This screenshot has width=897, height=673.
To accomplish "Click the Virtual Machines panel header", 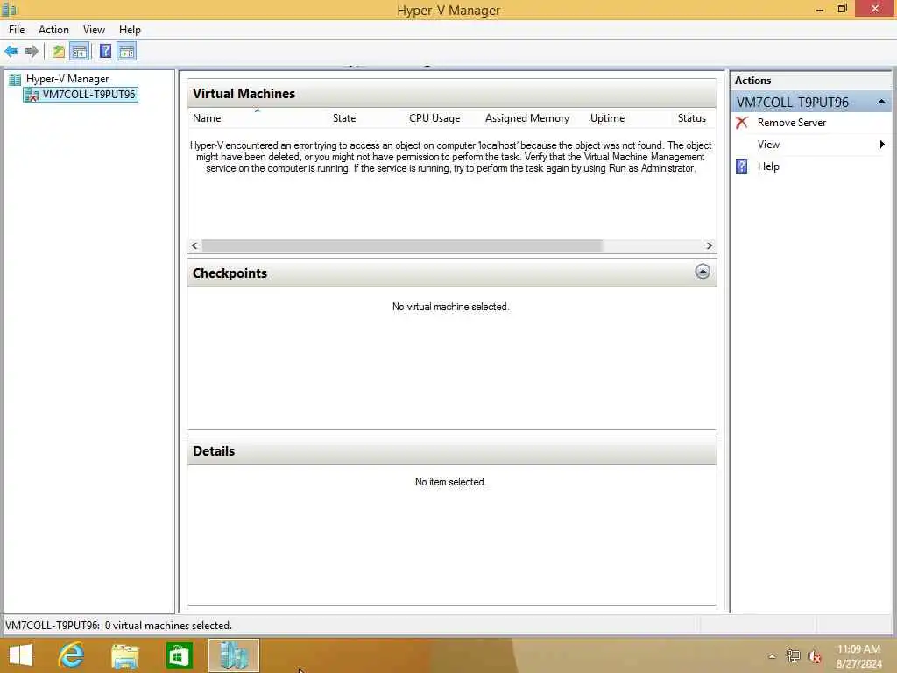I will point(452,93).
